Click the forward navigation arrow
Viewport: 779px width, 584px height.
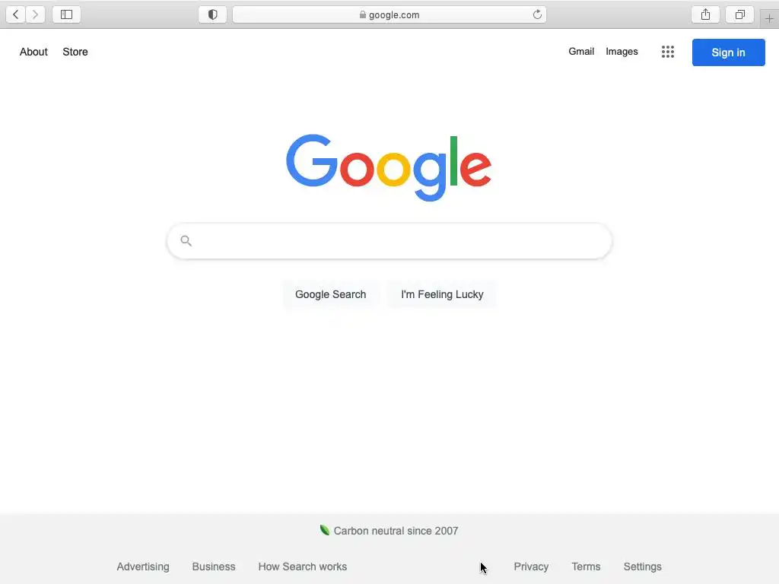[x=35, y=14]
